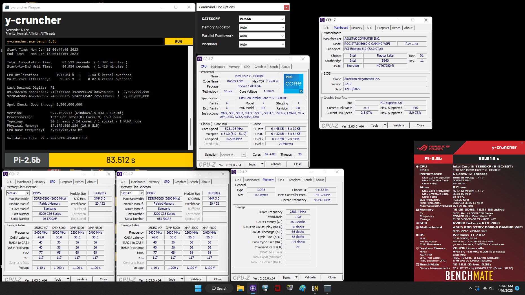Click title icon of CPU-Z Memory window
The width and height of the screenshot is (525, 295).
click(x=234, y=172)
